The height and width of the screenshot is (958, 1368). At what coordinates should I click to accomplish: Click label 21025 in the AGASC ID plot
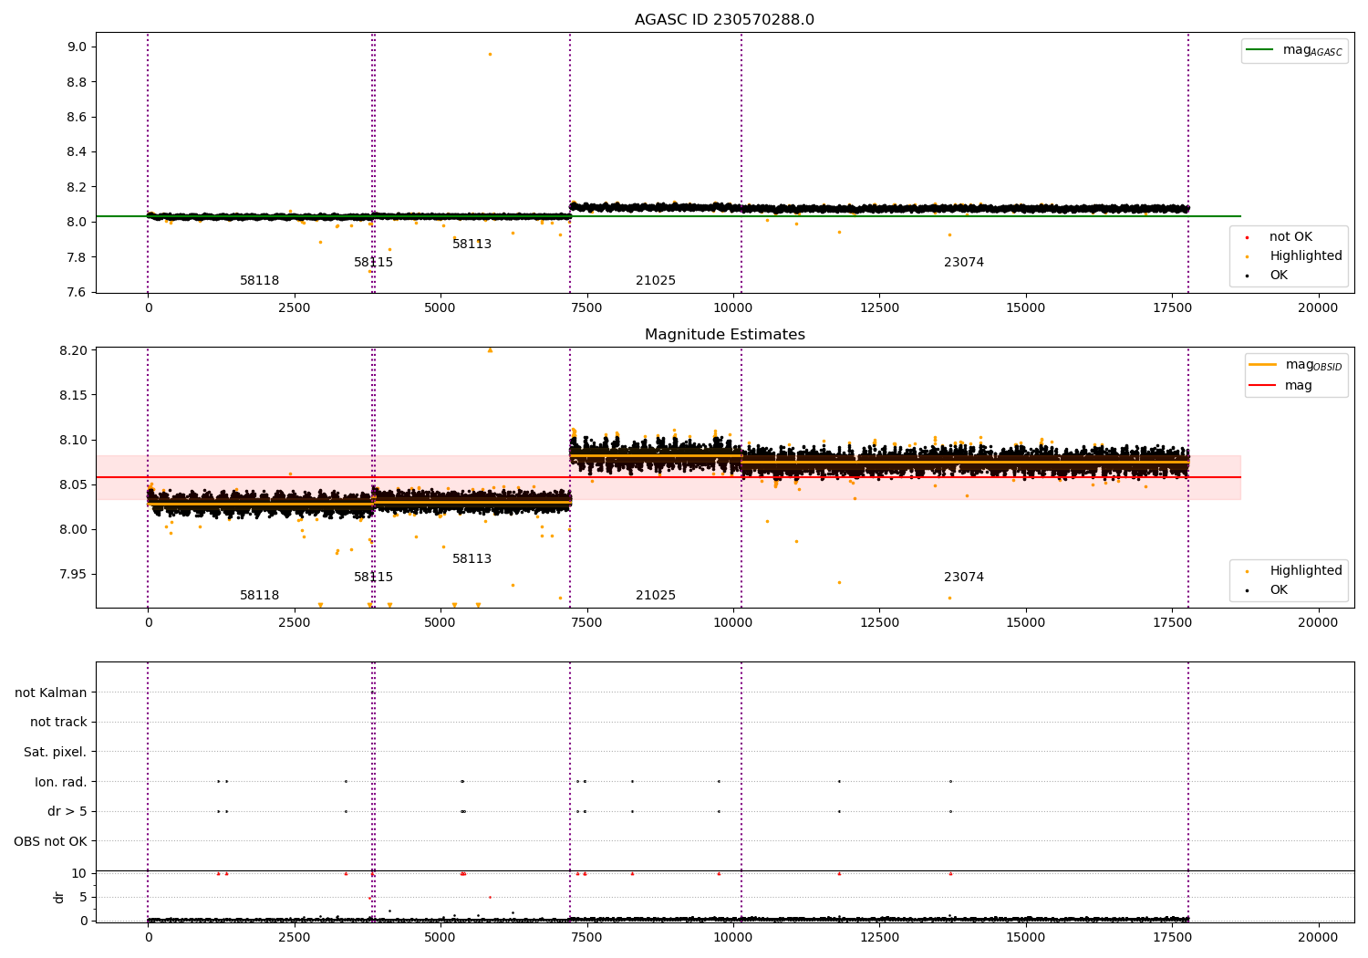[x=656, y=281]
